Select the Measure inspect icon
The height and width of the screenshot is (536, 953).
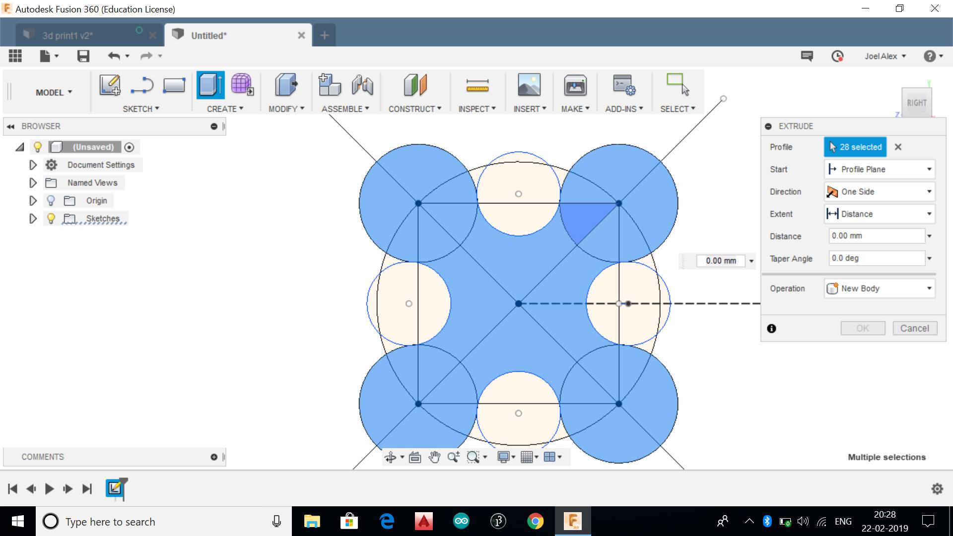pos(477,85)
